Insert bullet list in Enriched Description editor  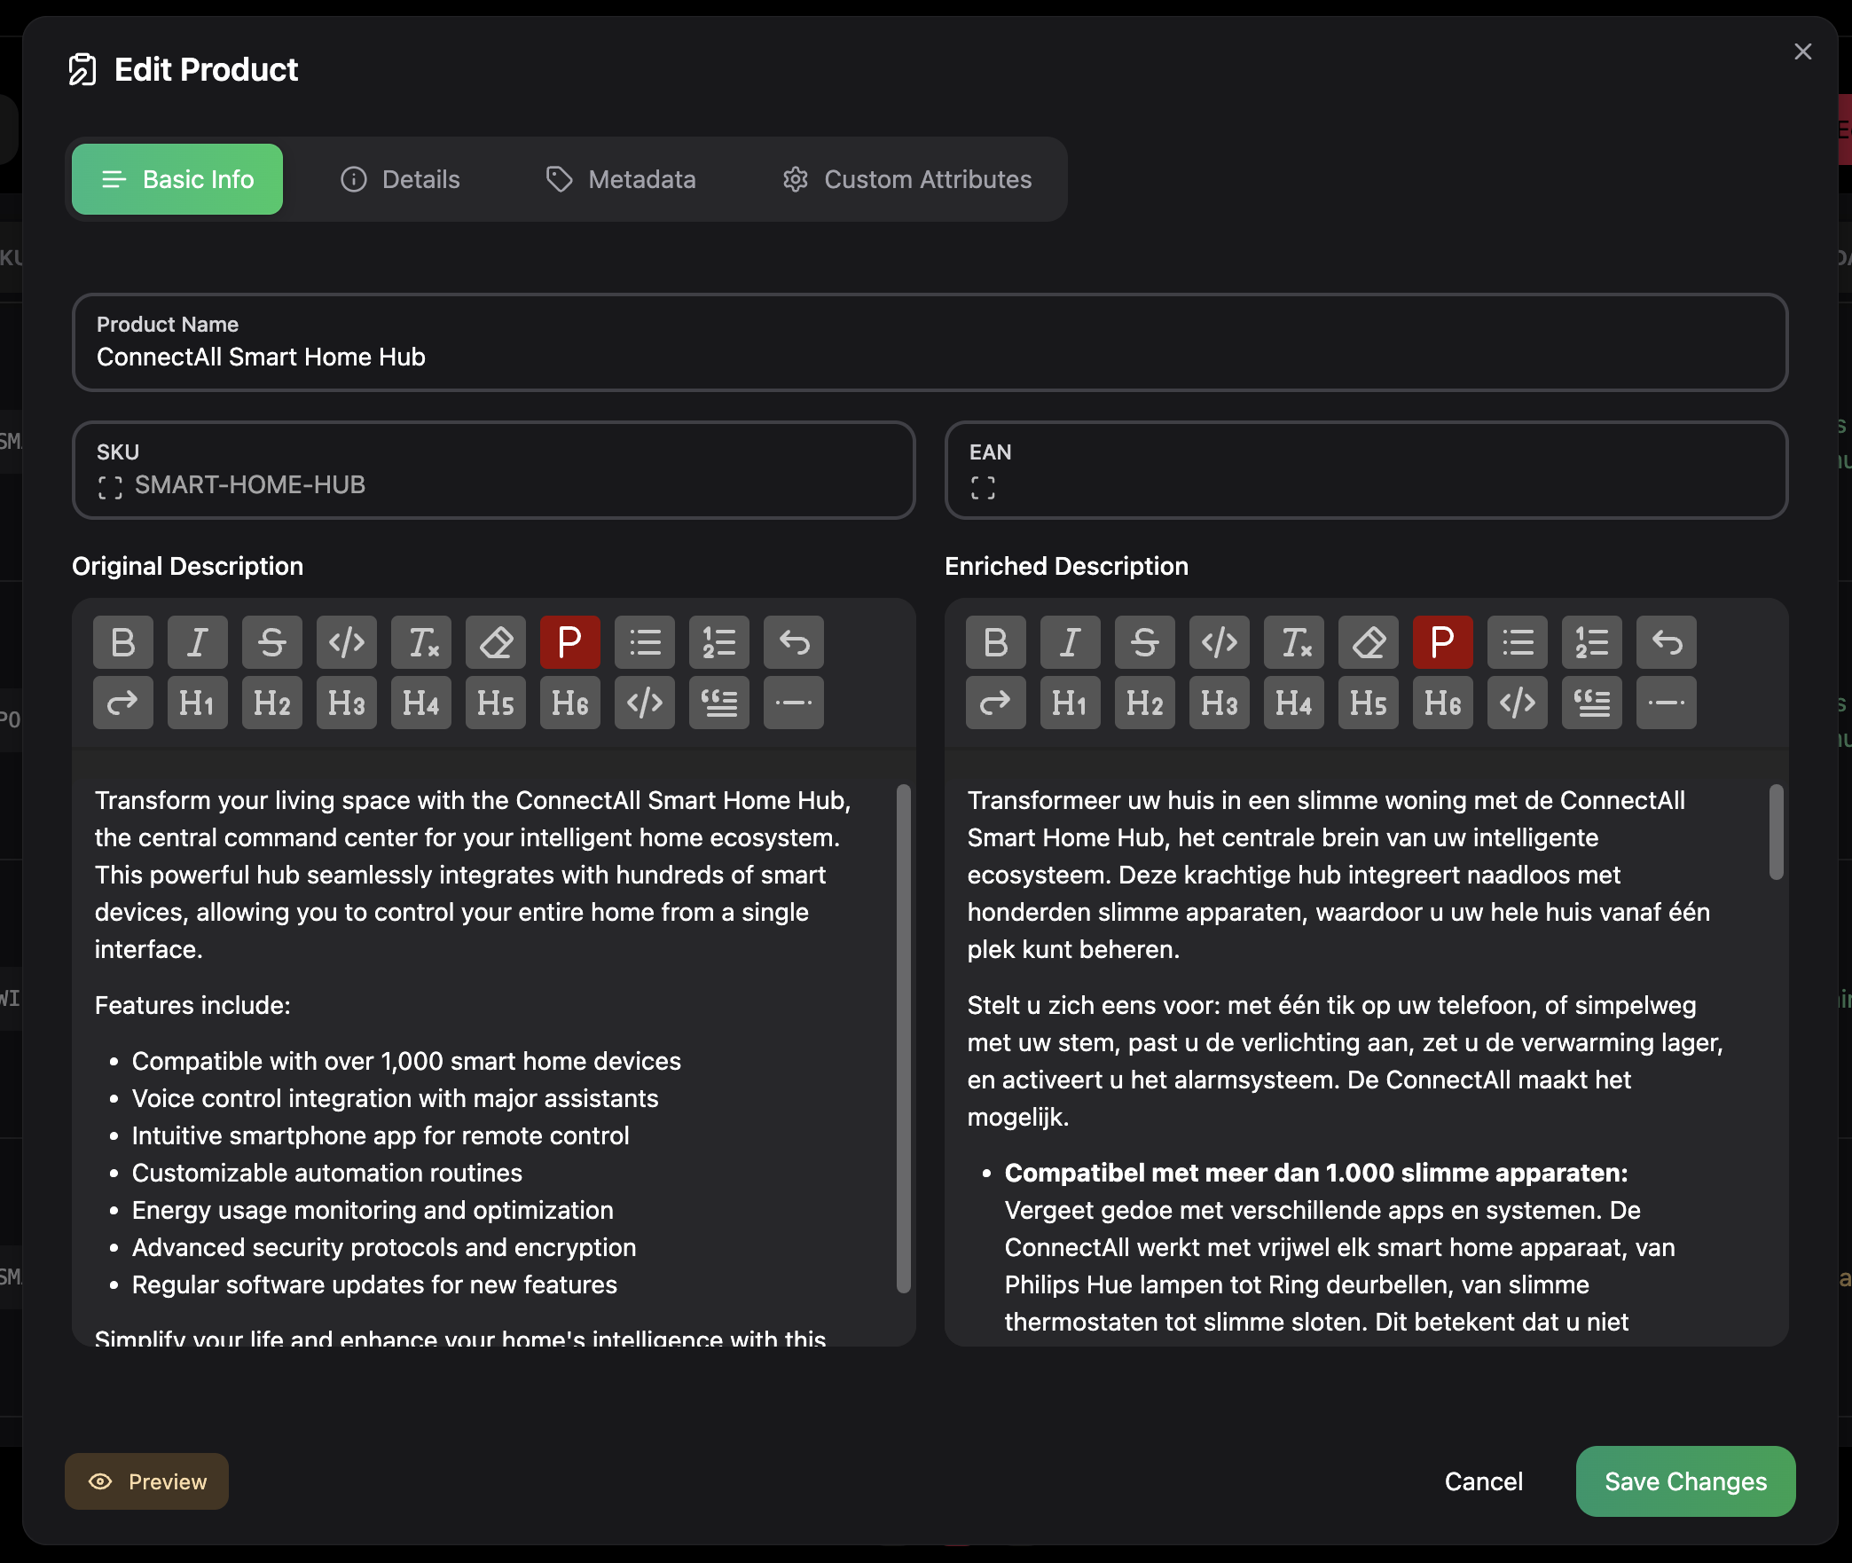1518,642
